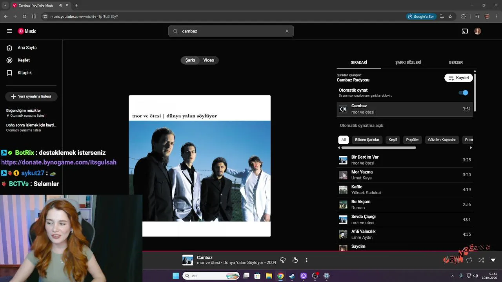Viewport: 502px width, 282px height.
Task: Click the now-playing speaker icon on Cambaz row
Action: [343, 109]
